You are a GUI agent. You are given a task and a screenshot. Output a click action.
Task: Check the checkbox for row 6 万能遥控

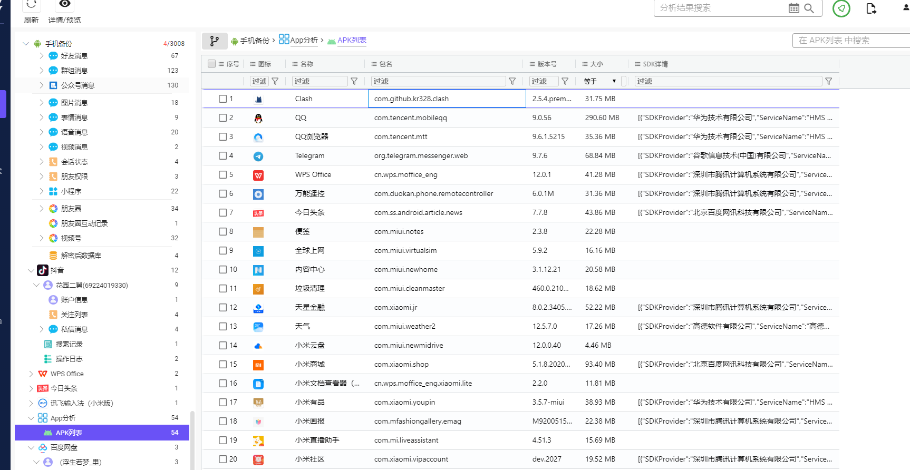click(x=223, y=193)
